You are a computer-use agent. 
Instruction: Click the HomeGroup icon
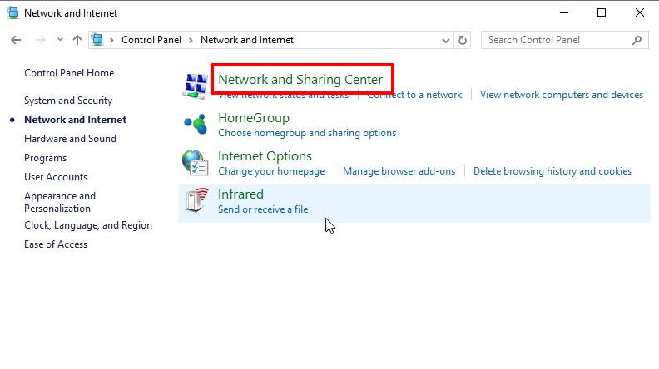tap(195, 124)
